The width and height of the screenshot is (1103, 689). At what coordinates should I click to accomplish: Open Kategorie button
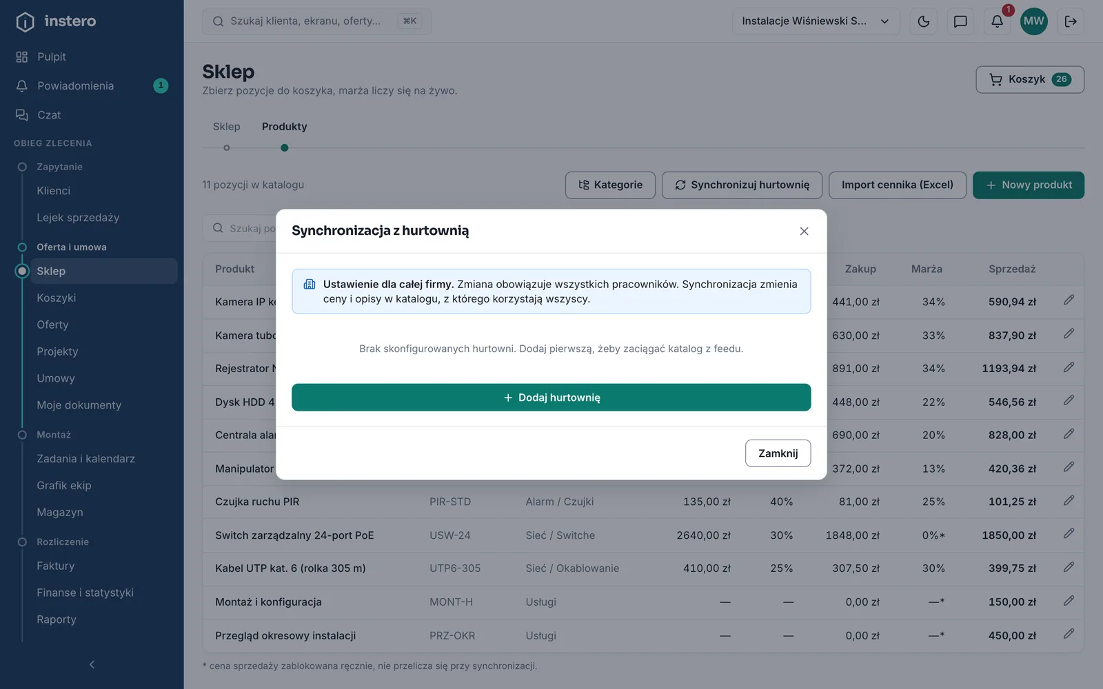pyautogui.click(x=610, y=185)
